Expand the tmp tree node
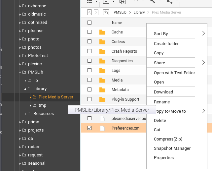212x171 pixels. pyautogui.click(x=31, y=106)
